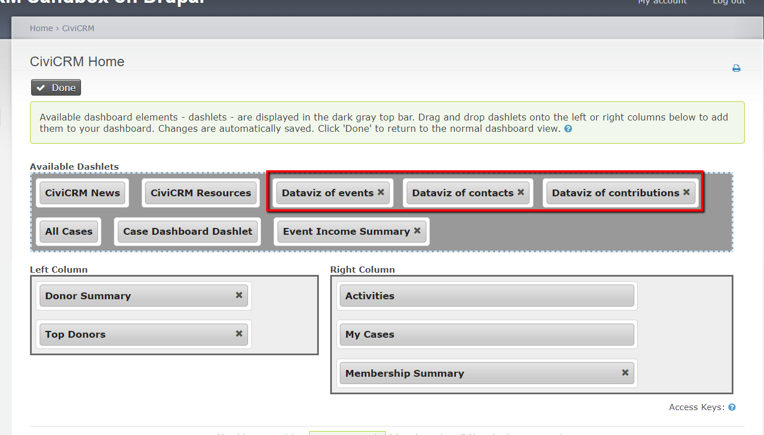This screenshot has height=435, width=764.
Task: Remove the Dataviz of contacts dashlet
Action: 520,192
